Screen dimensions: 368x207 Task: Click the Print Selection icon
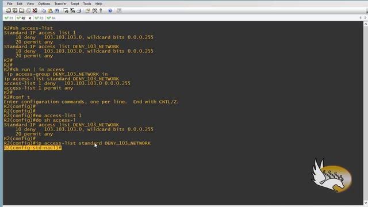(72, 10)
